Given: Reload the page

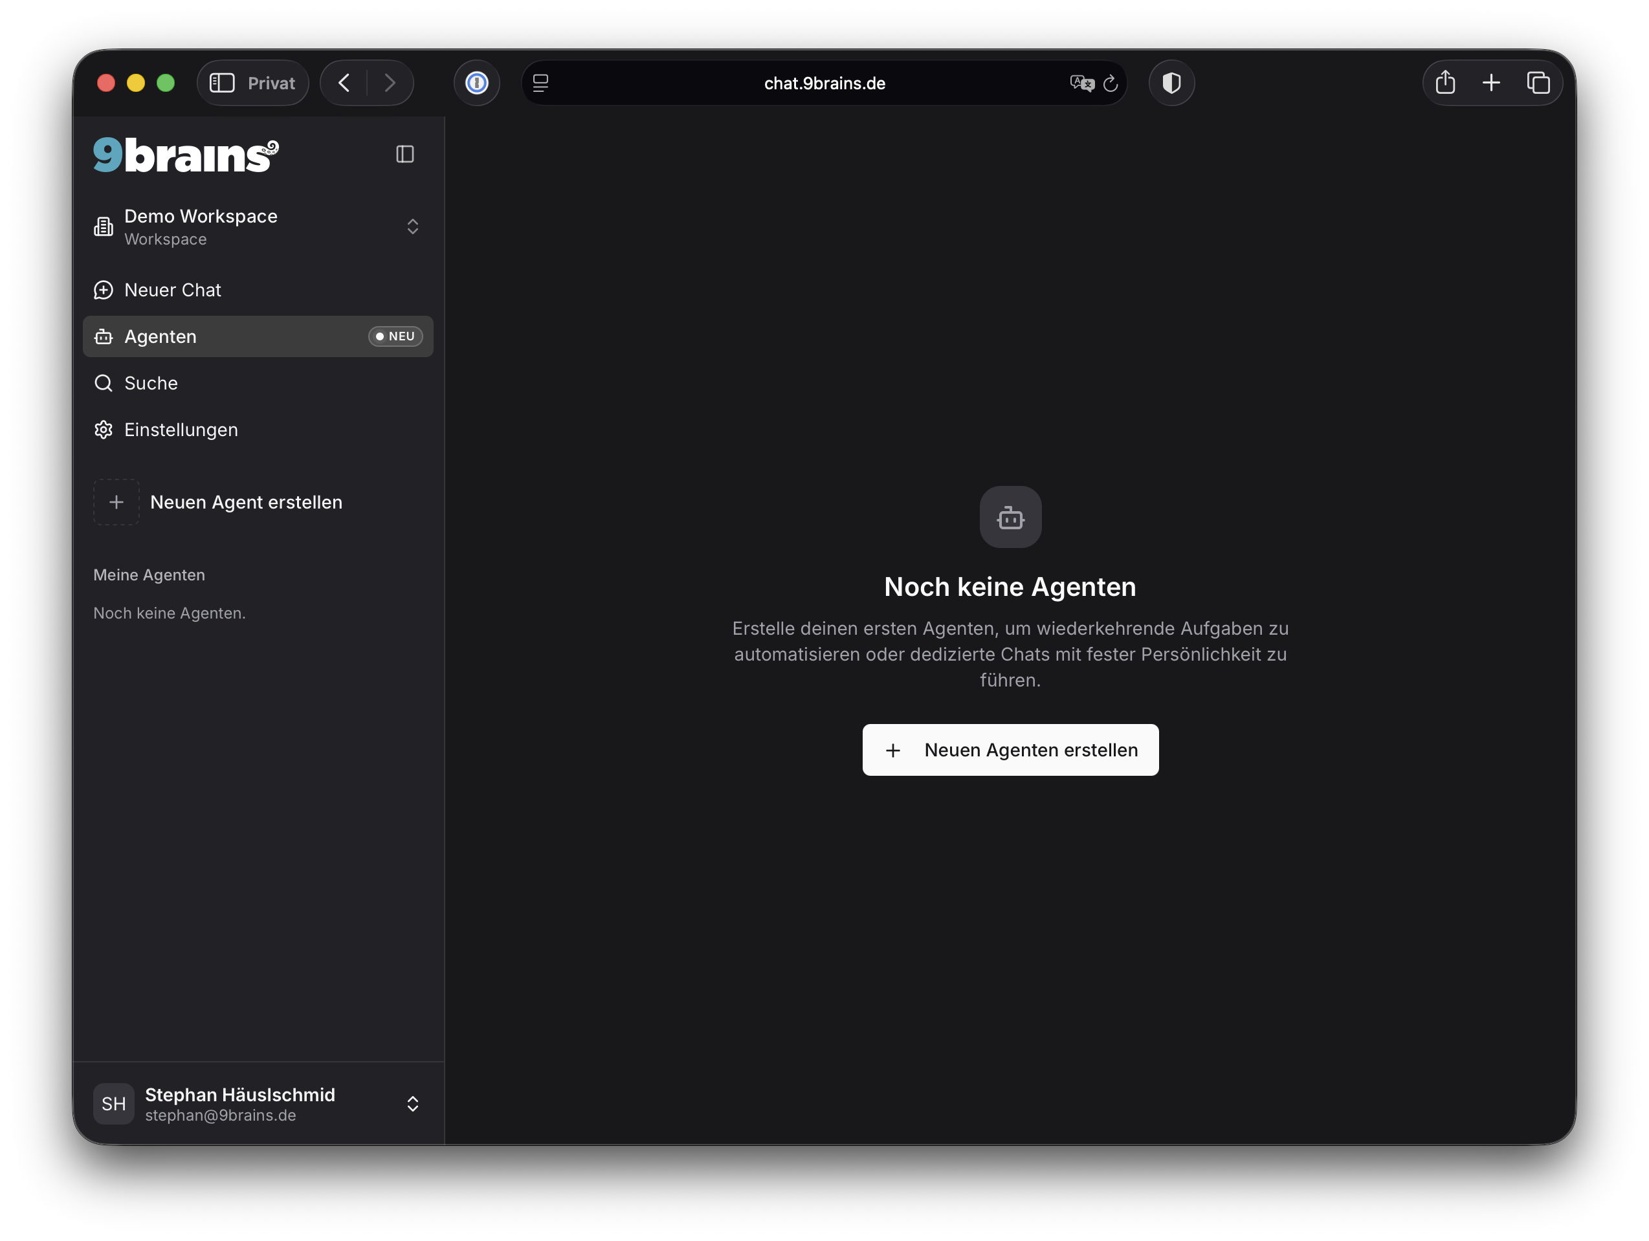Looking at the screenshot, I should (1110, 83).
